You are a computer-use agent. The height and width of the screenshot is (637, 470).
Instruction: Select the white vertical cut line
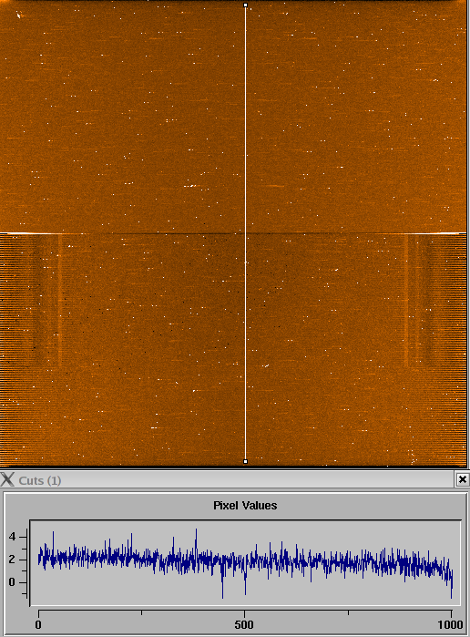[x=245, y=233]
